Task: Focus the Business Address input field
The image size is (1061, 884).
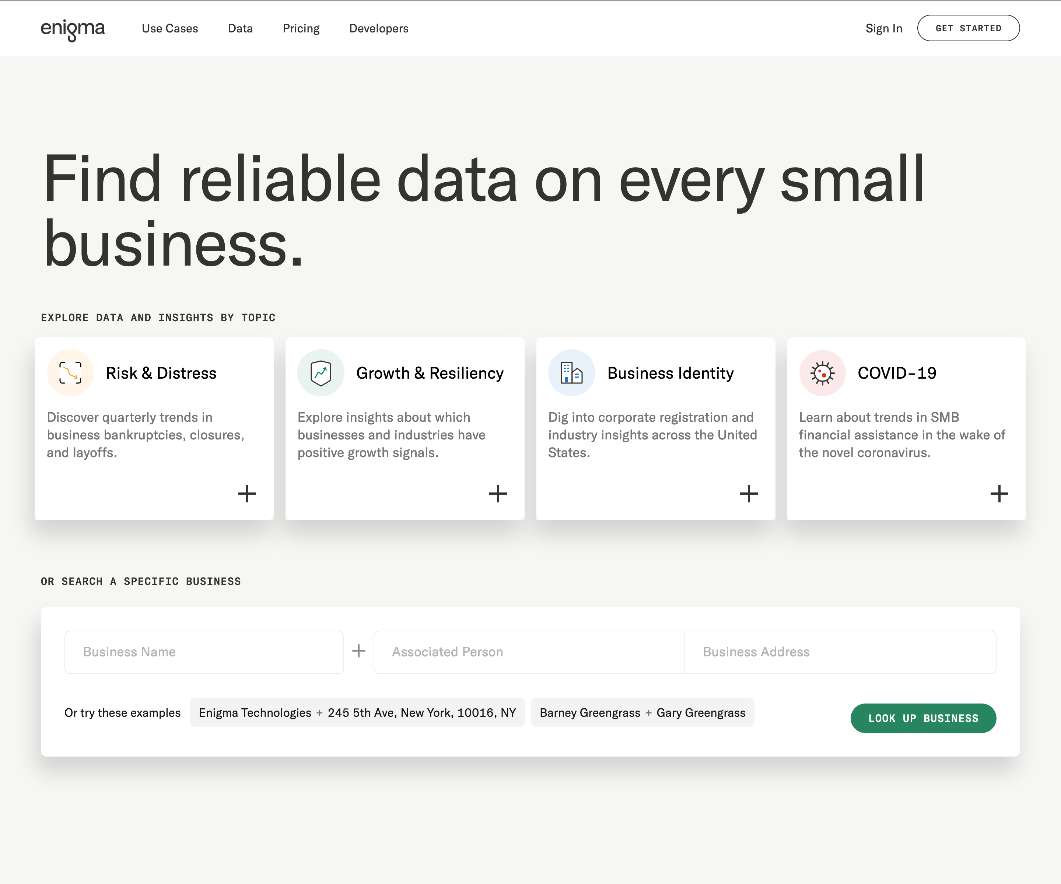Action: pyautogui.click(x=840, y=652)
